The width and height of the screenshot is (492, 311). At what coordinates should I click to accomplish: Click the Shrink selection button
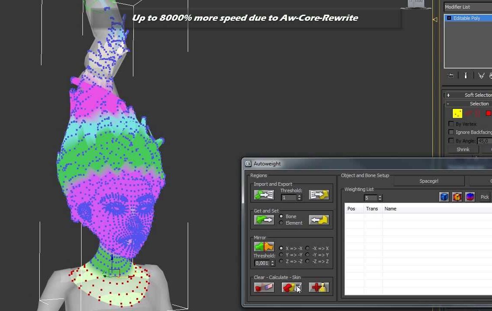coord(463,149)
